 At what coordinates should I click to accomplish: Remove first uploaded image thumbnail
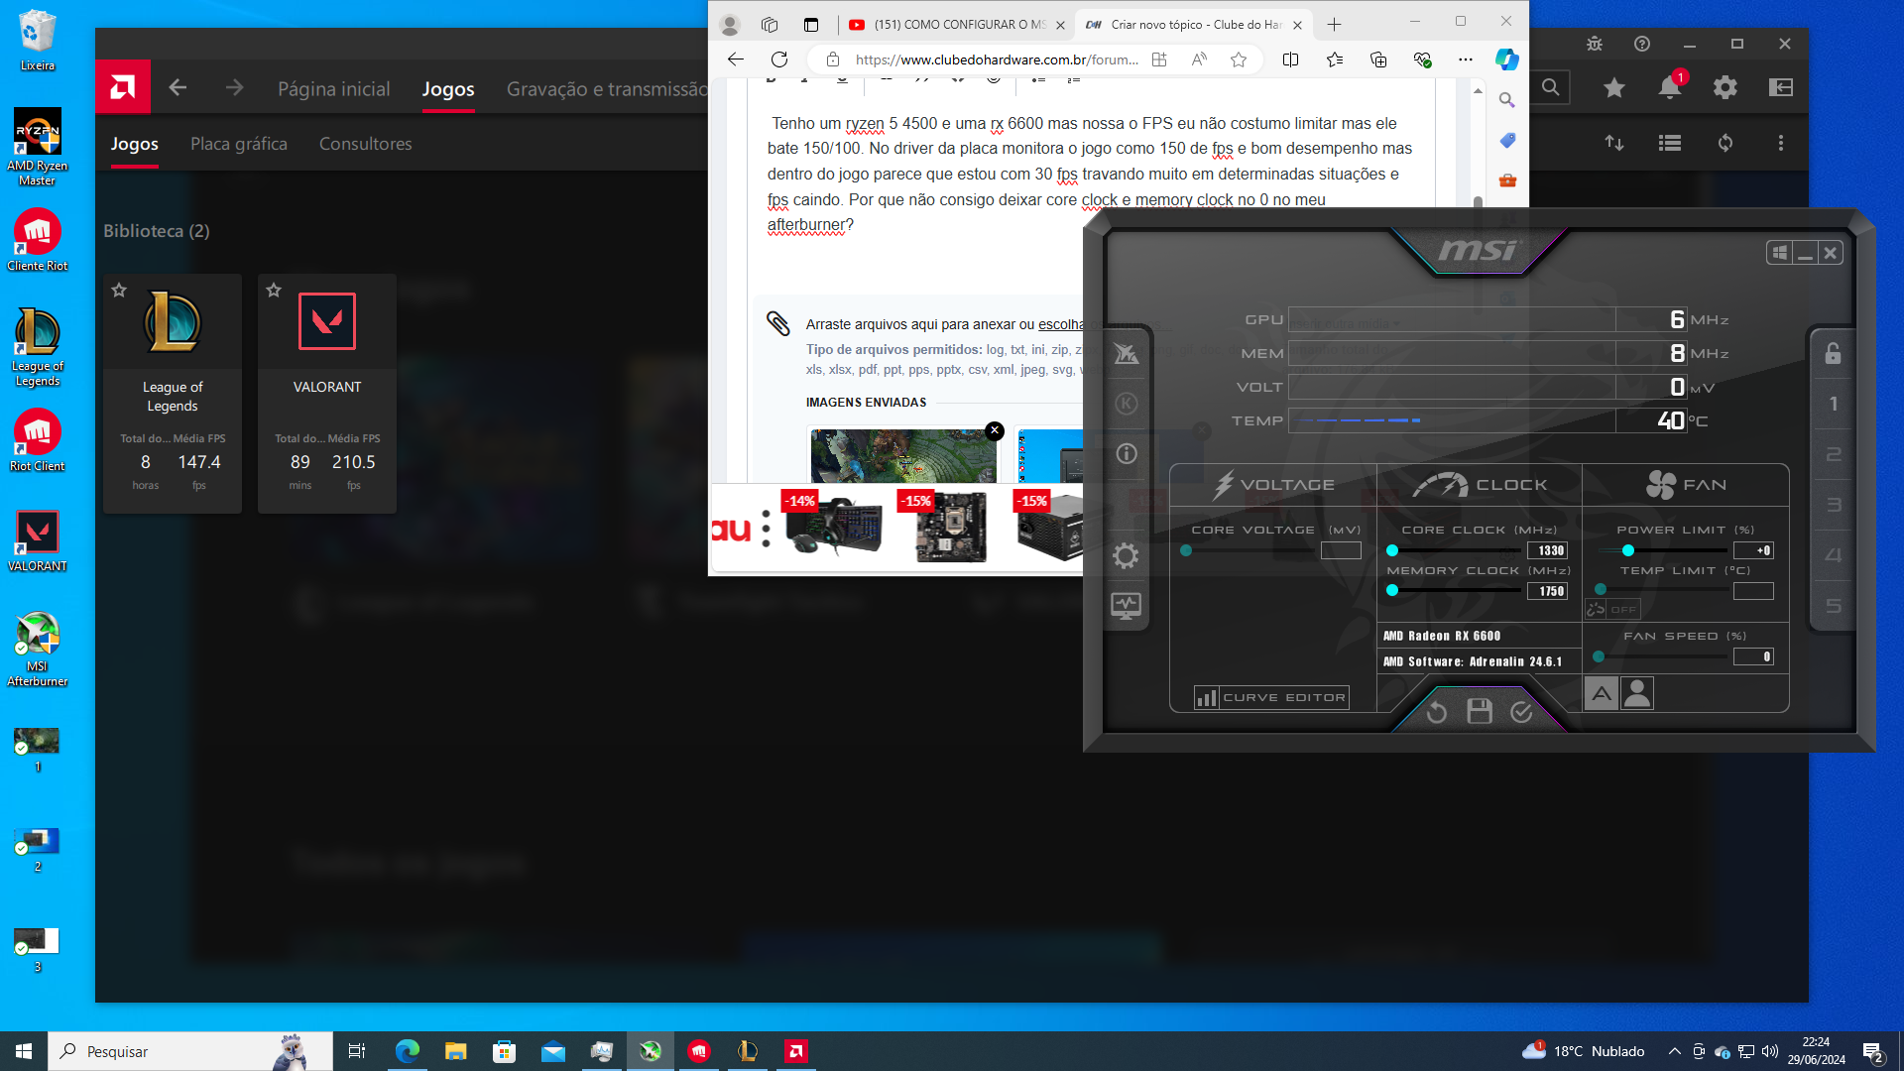coord(995,430)
